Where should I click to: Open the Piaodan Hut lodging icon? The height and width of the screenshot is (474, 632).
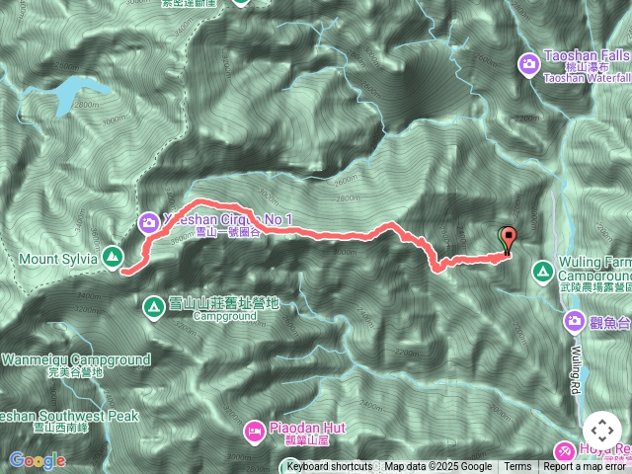click(255, 432)
